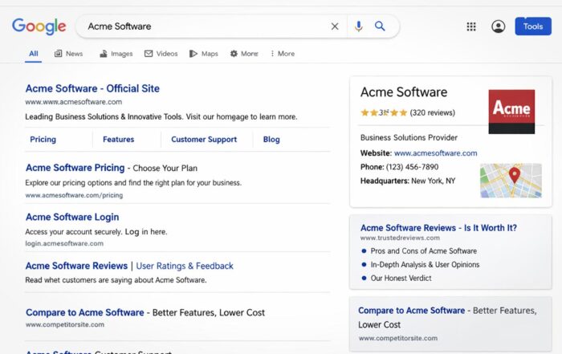This screenshot has width=562, height=354.
Task: Click the star rating in knowledge panel
Action: (x=384, y=113)
